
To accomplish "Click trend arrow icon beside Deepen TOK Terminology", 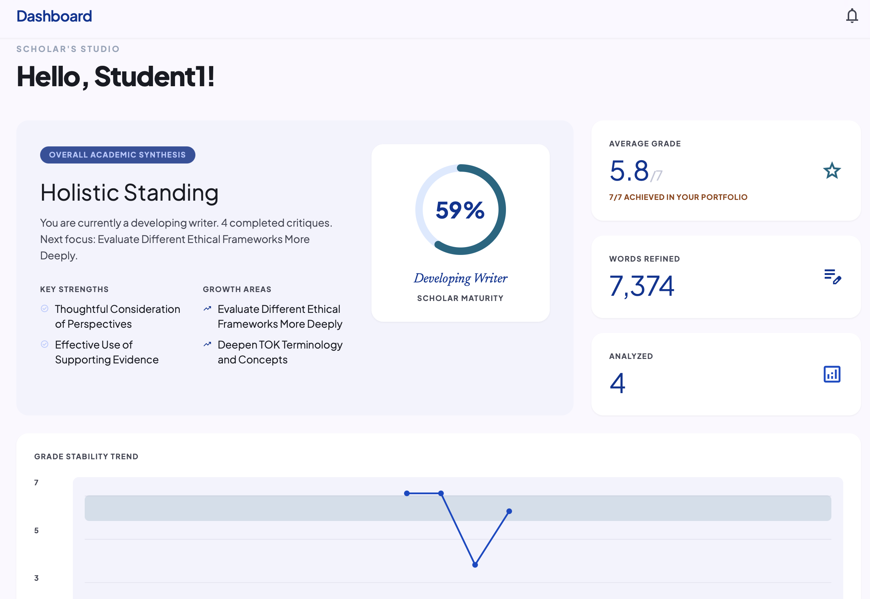I will point(207,344).
